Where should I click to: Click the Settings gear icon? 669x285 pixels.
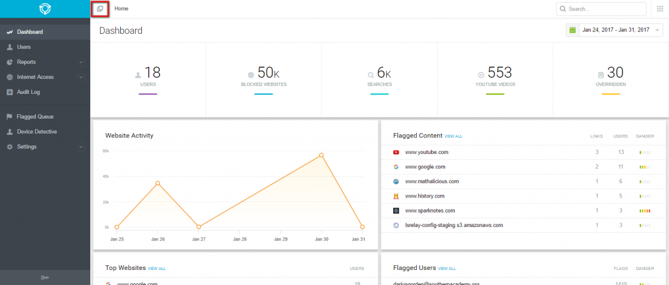(10, 147)
